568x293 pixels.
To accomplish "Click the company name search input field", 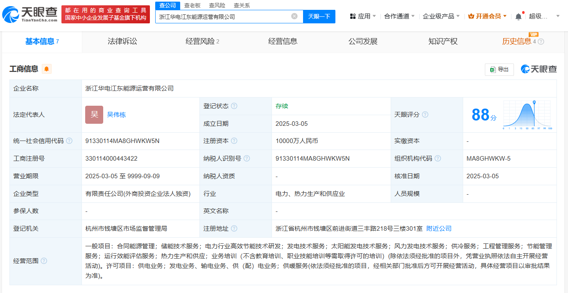I will coord(223,17).
